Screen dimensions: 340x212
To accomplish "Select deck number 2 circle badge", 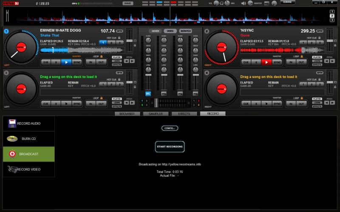I will coord(207,31).
